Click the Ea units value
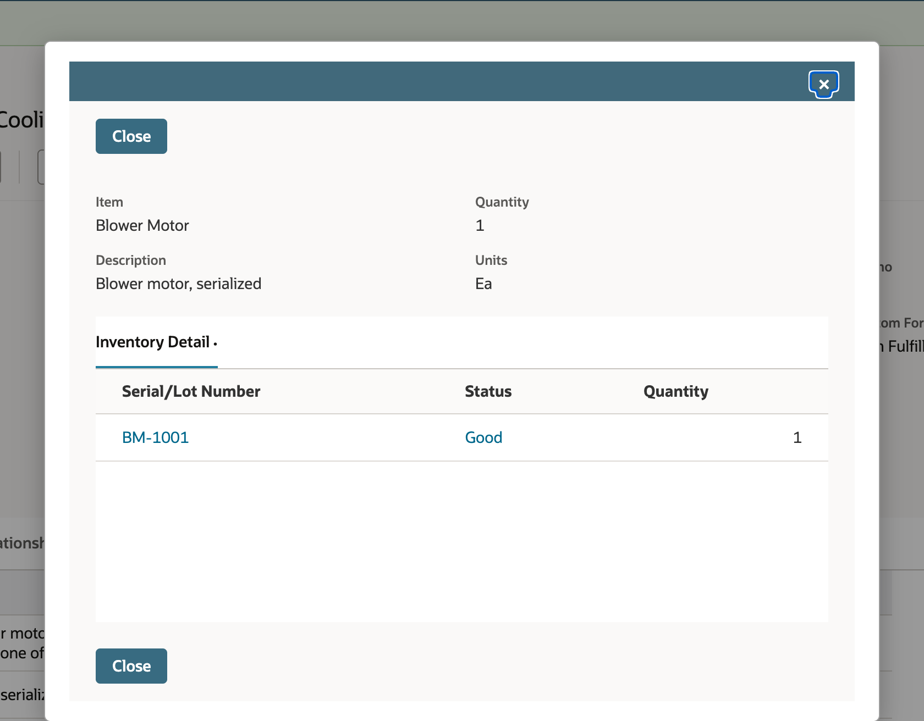The width and height of the screenshot is (924, 721). [x=483, y=284]
